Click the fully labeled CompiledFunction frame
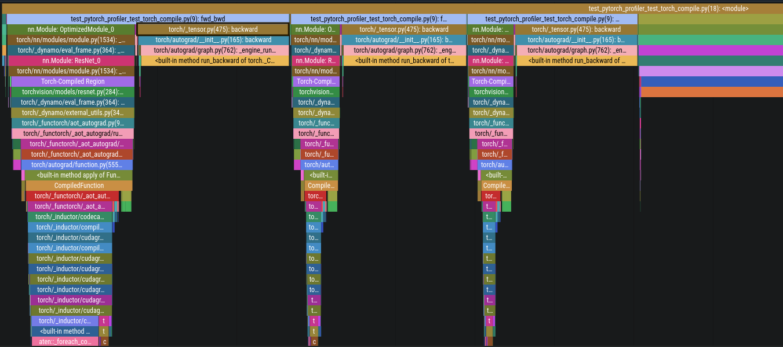The image size is (783, 347). tap(79, 186)
